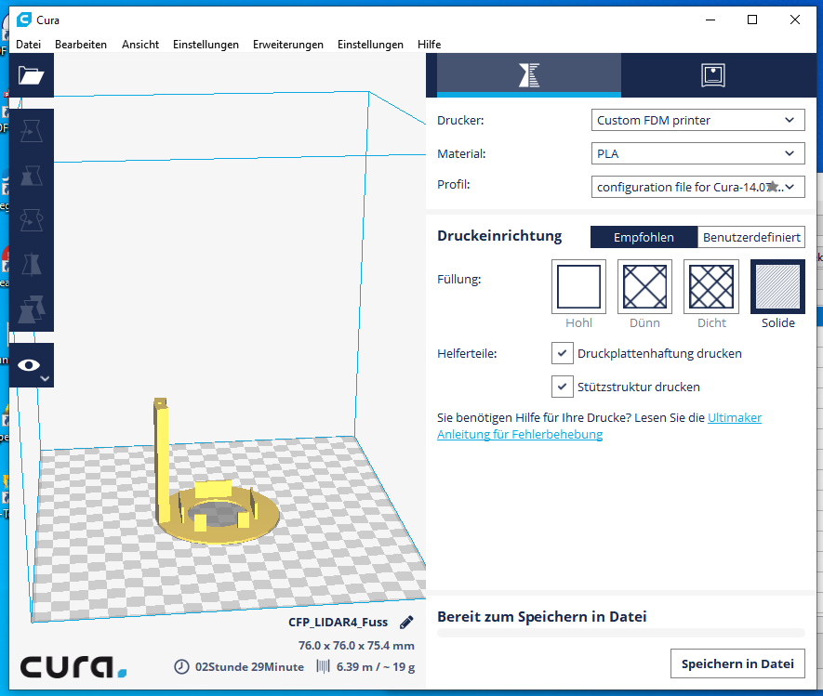Select the Rotate tool in left toolbar
This screenshot has height=696, width=823.
(x=31, y=220)
